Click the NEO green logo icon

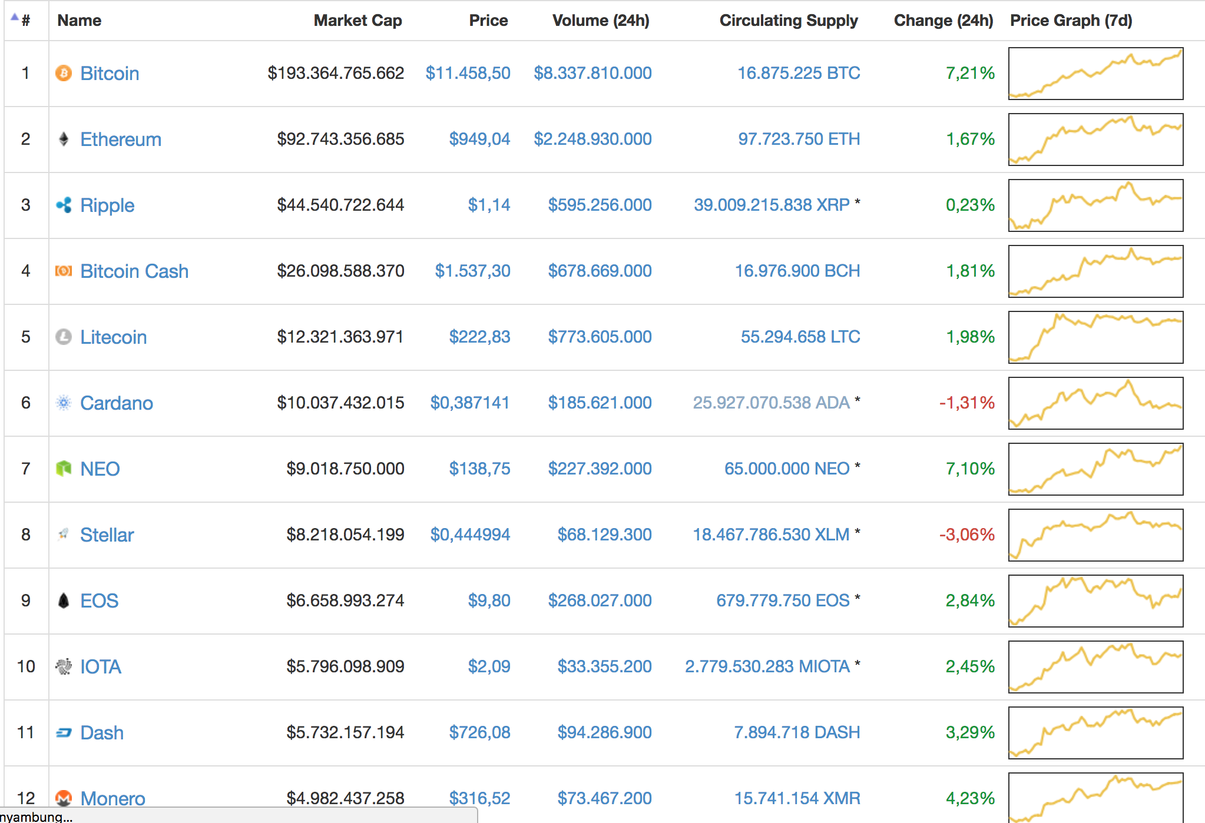64,469
